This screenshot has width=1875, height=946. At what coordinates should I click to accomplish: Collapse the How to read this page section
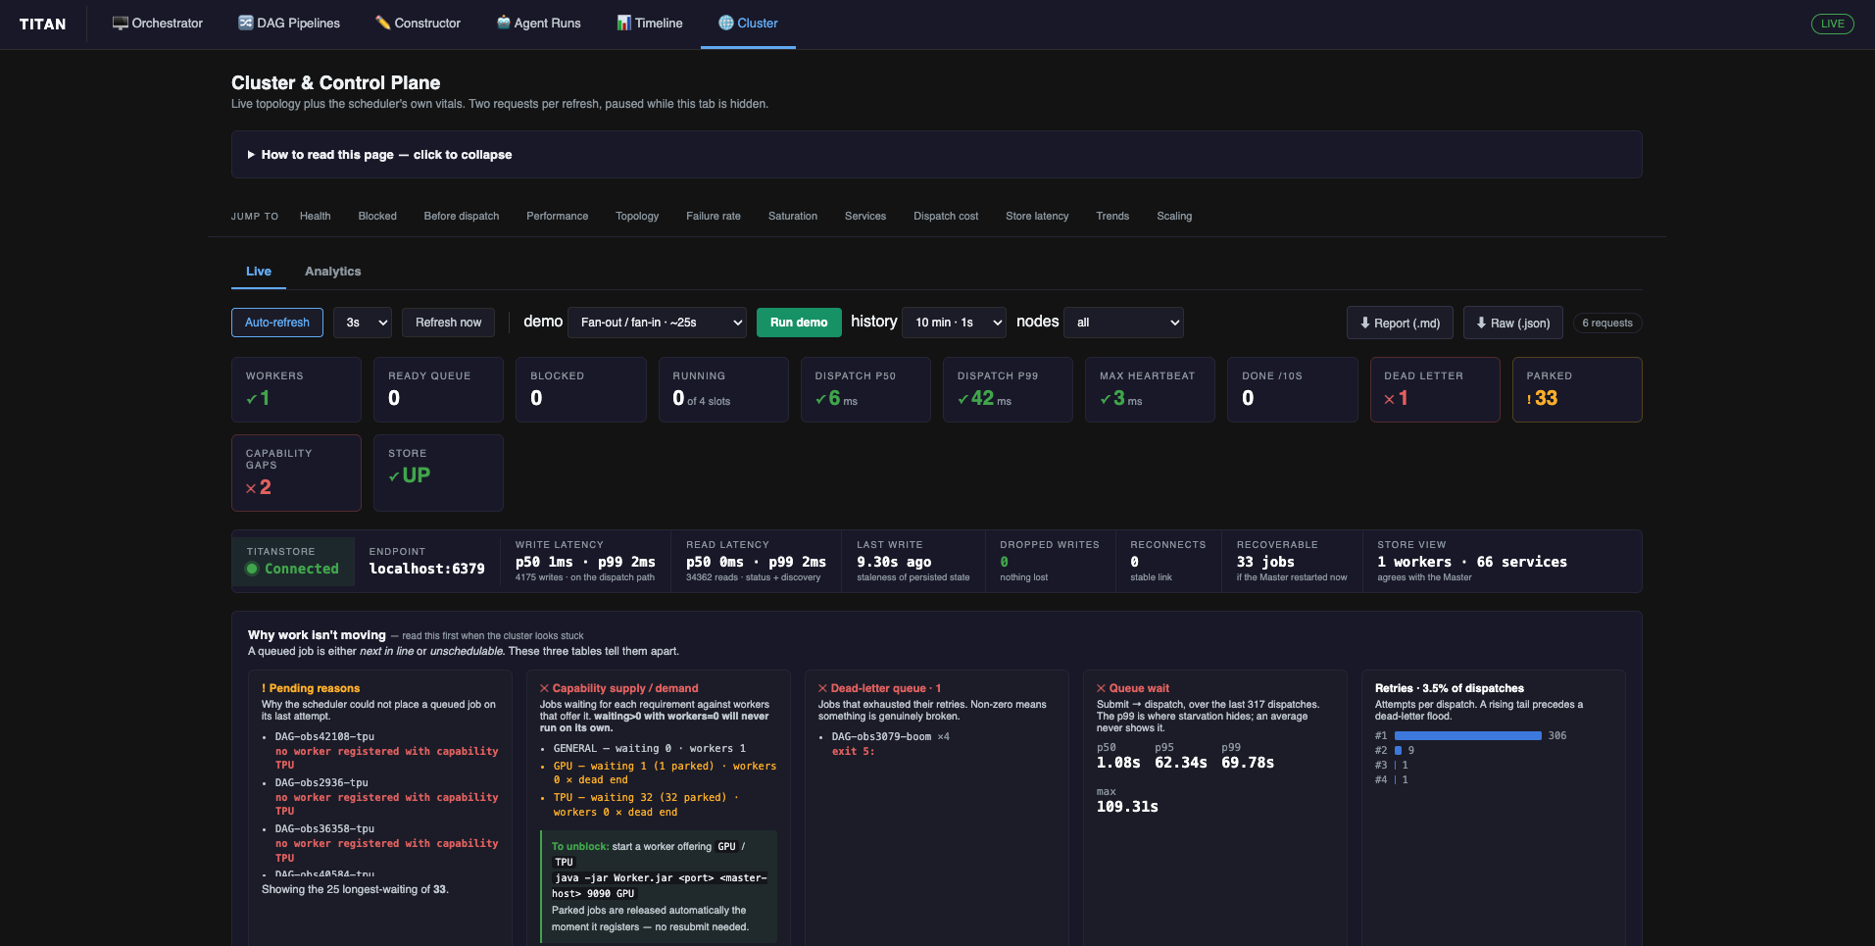(936, 155)
